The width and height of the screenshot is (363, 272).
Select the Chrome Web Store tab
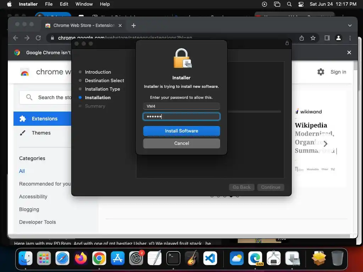click(84, 25)
